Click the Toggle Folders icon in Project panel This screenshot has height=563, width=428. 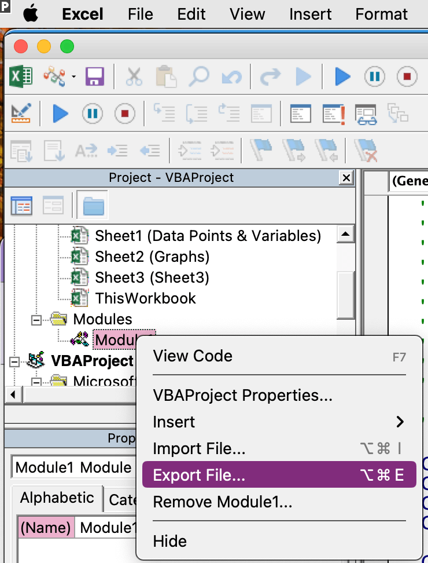pos(93,205)
